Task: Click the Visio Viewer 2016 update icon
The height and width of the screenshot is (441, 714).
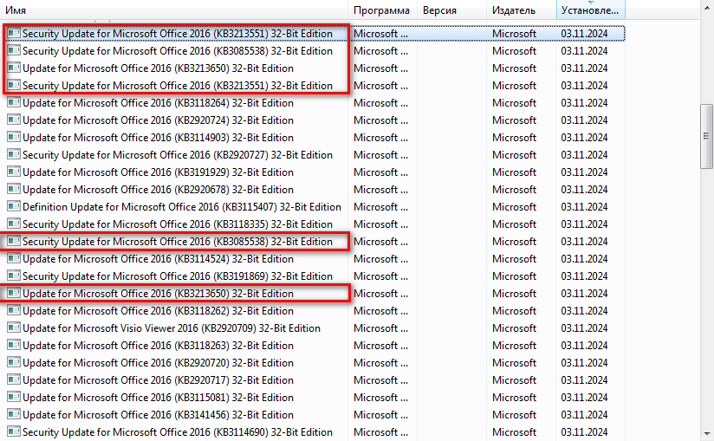Action: [x=14, y=328]
